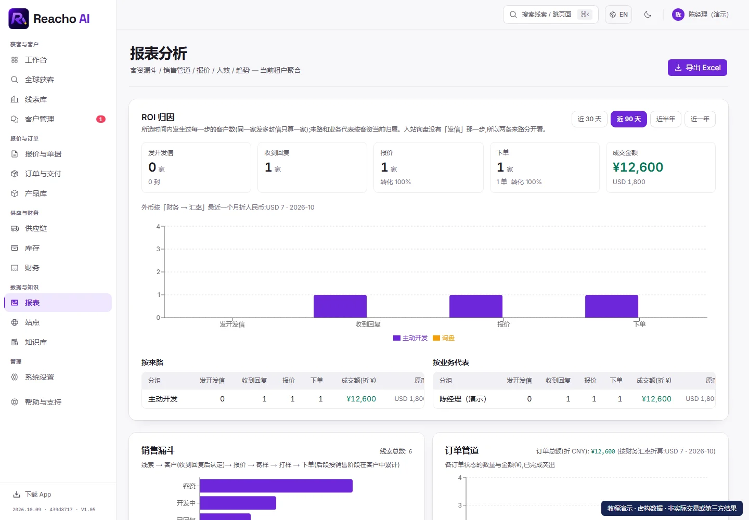Switch language with EN button

618,15
